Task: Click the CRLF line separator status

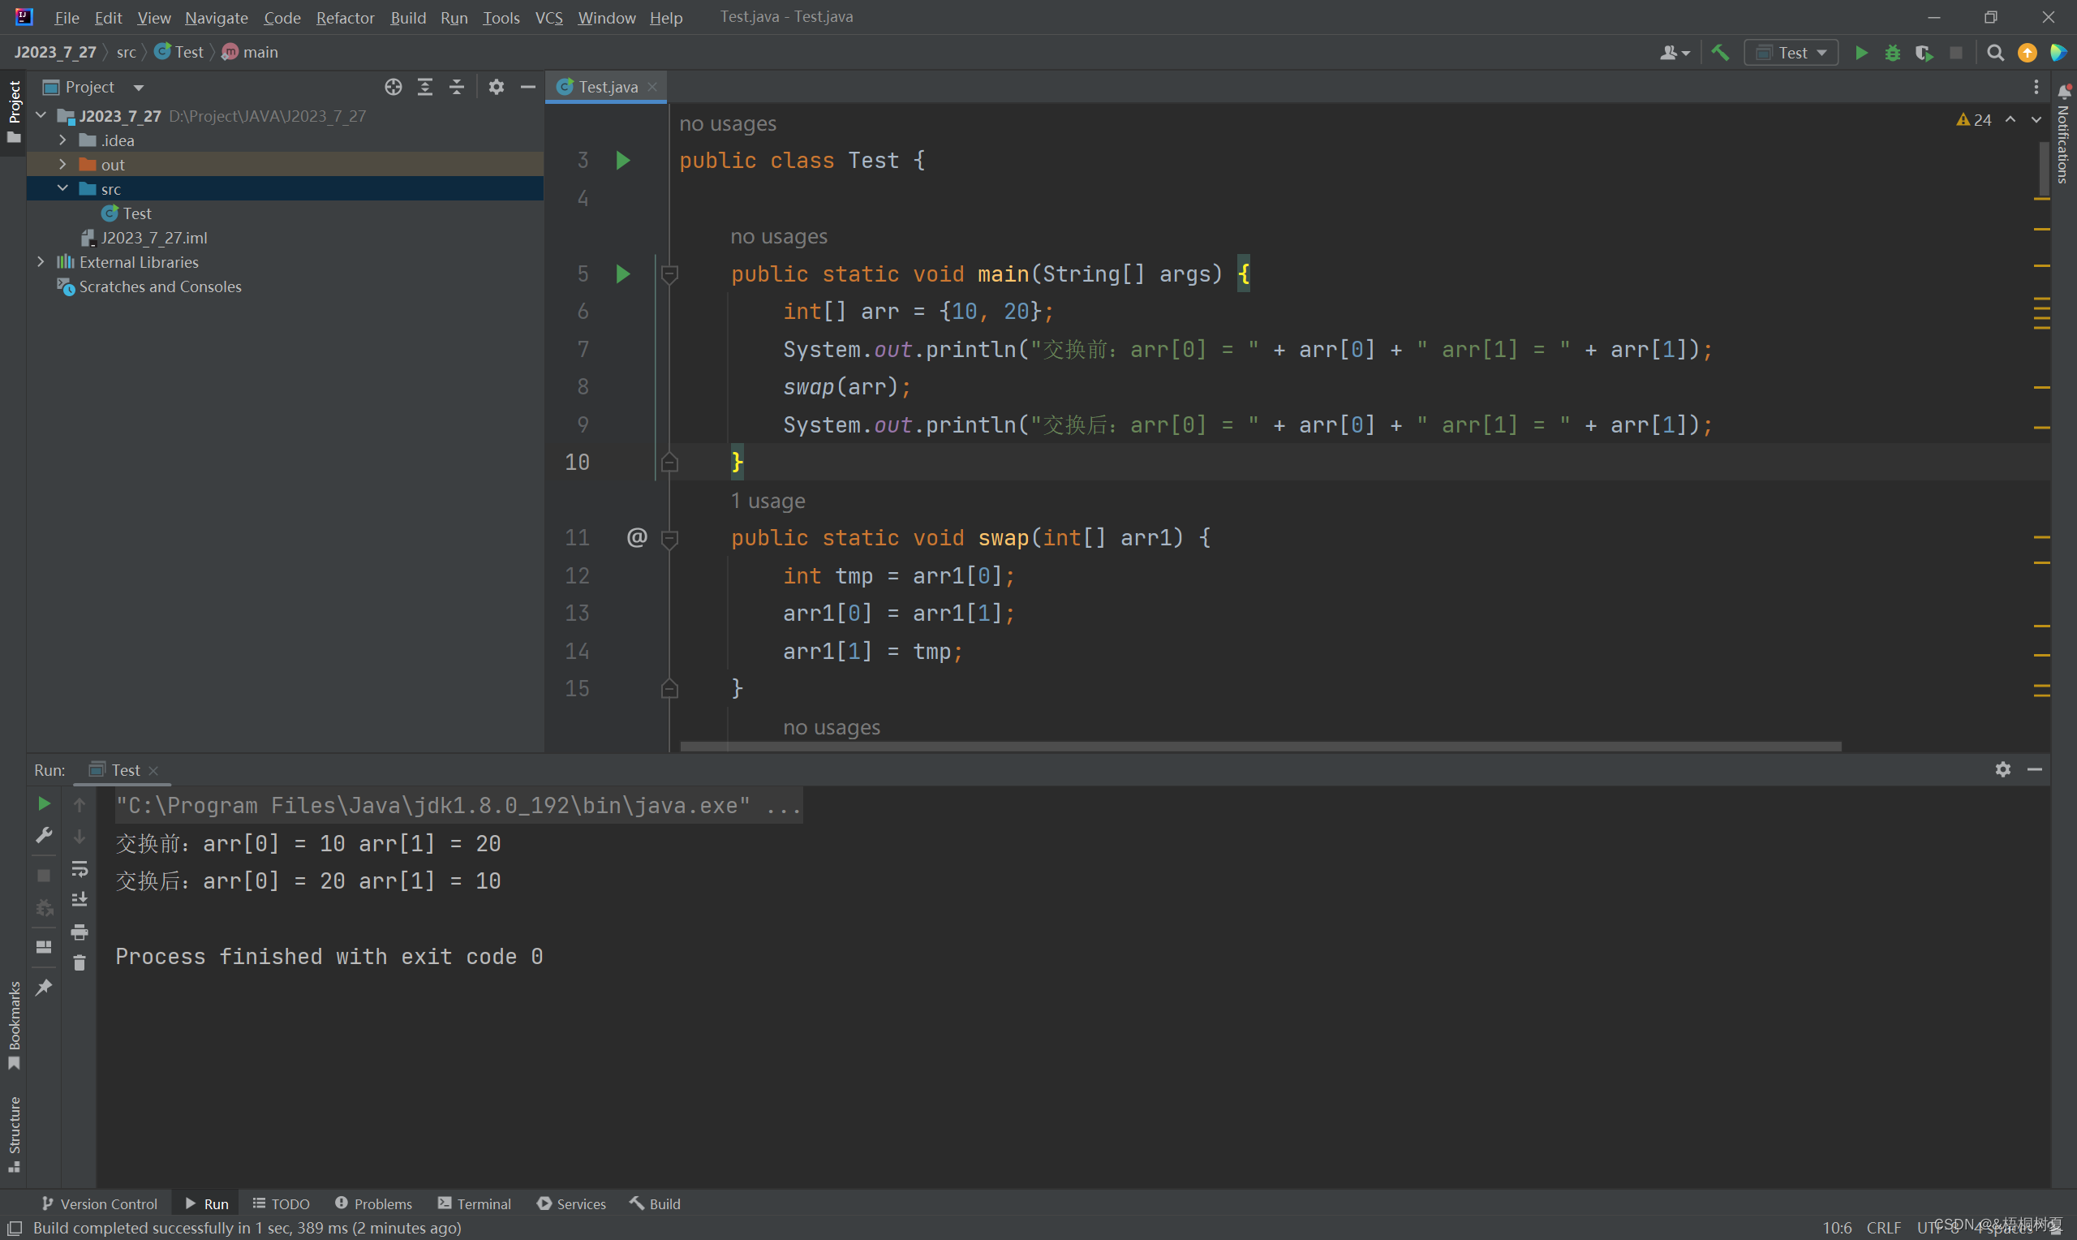Action: [1883, 1228]
